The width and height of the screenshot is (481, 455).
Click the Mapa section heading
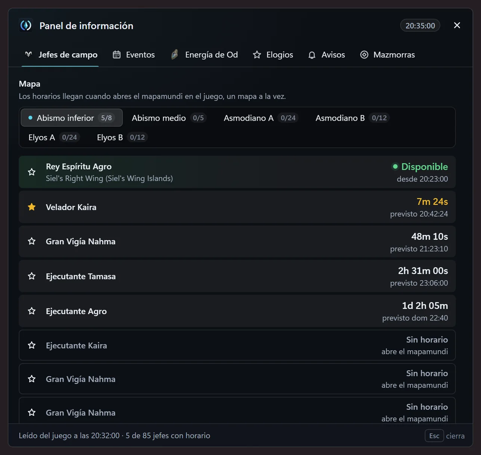click(30, 84)
